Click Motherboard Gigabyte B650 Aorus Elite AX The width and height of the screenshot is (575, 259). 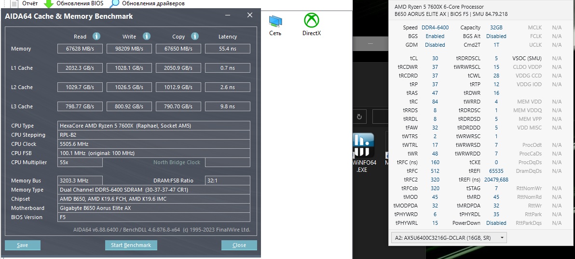pyautogui.click(x=154, y=208)
